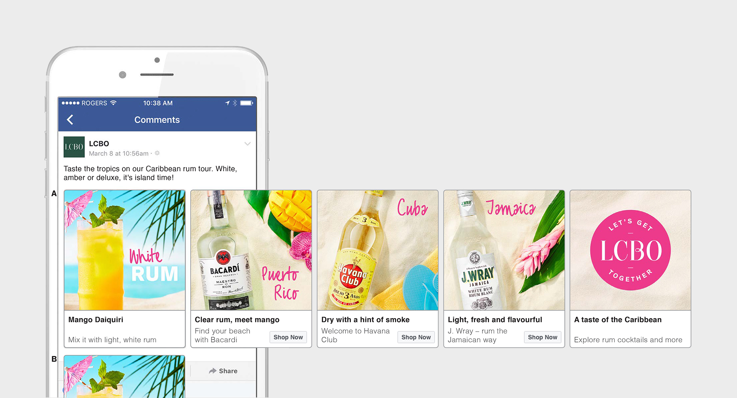
Task: Open post privacy gear icon beside date
Action: (x=157, y=153)
